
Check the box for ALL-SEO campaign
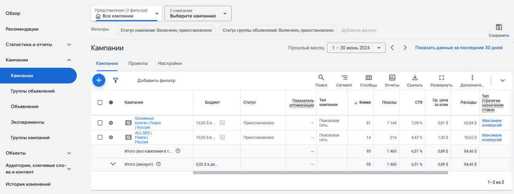pyautogui.click(x=100, y=137)
